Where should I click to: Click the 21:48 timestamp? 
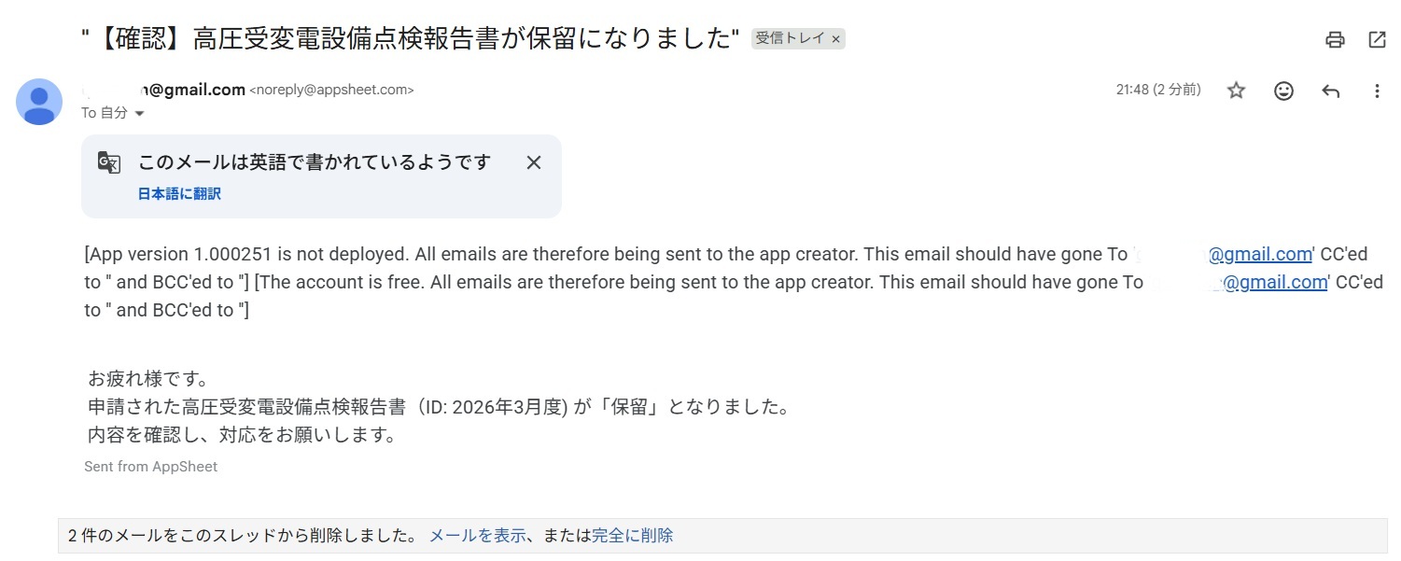[x=1157, y=90]
